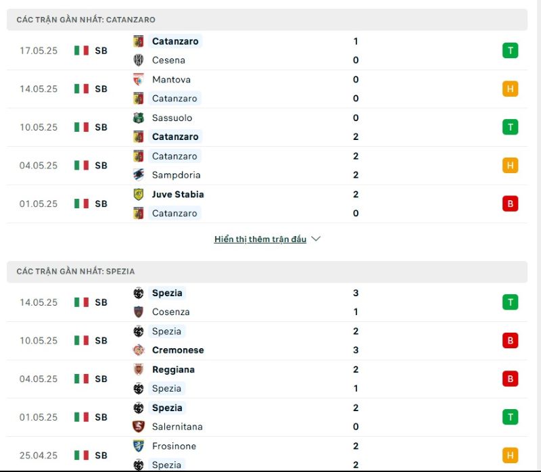Screen dimensions: 541x472
Task: Select the Catanzaro team name in Sassuolo match
Action: tap(175, 137)
